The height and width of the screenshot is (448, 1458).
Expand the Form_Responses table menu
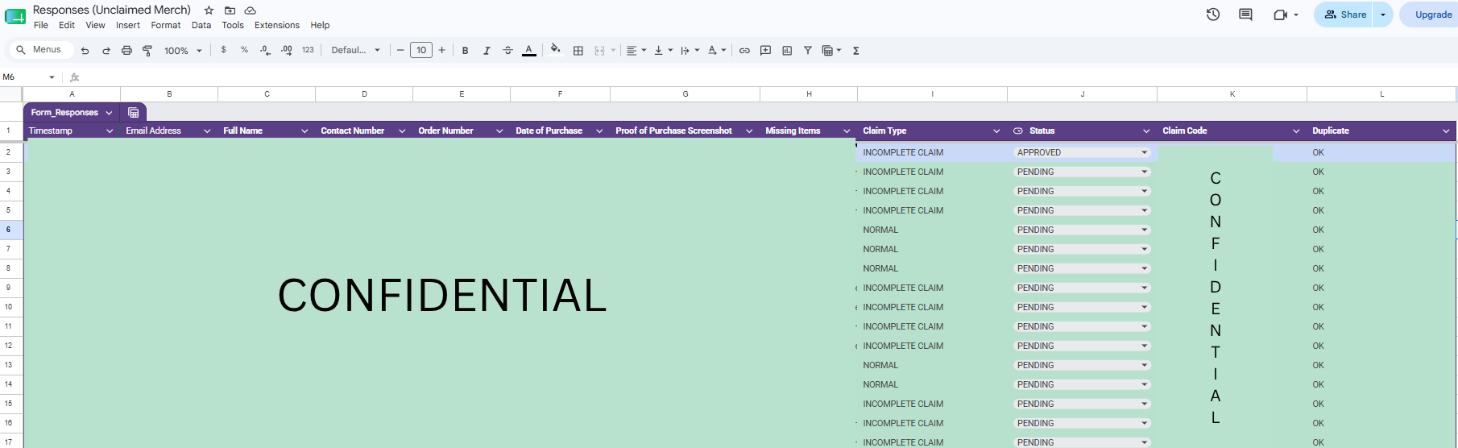109,113
